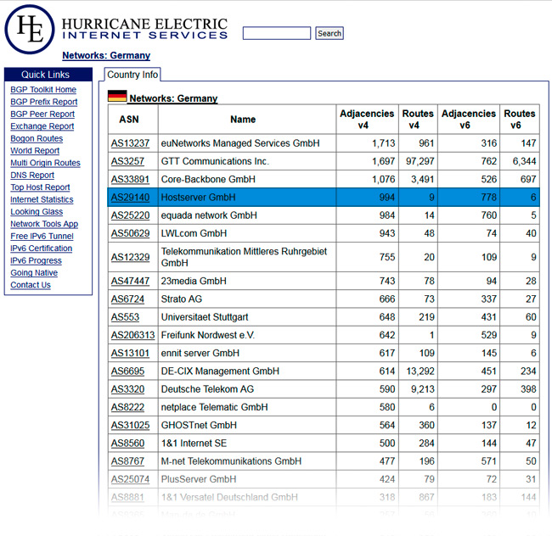The height and width of the screenshot is (536, 552).
Task: Open IPv6 Progress link
Action: 36,261
